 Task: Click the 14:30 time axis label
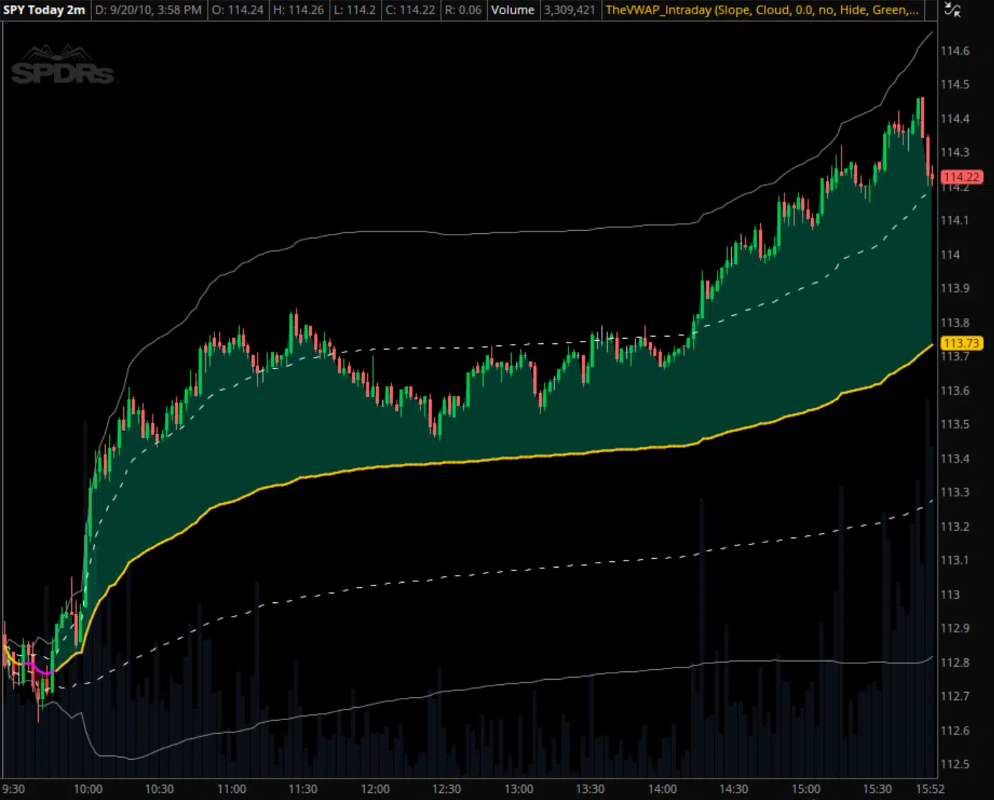click(733, 789)
